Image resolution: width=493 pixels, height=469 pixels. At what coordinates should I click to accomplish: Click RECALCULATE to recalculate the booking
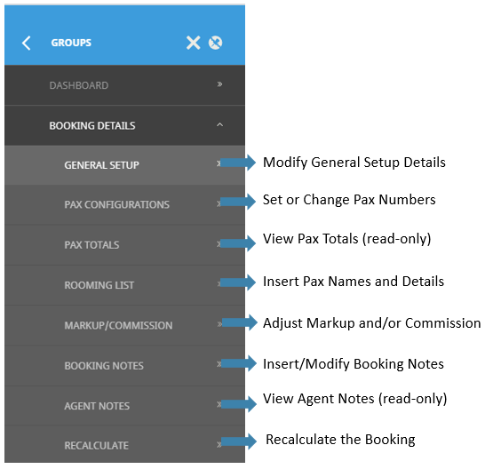point(125,444)
